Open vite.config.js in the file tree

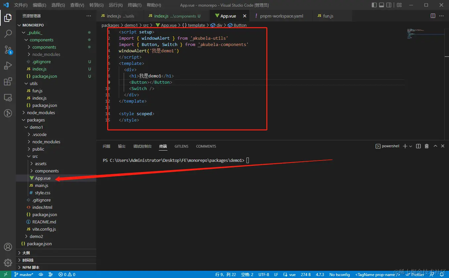(x=44, y=229)
